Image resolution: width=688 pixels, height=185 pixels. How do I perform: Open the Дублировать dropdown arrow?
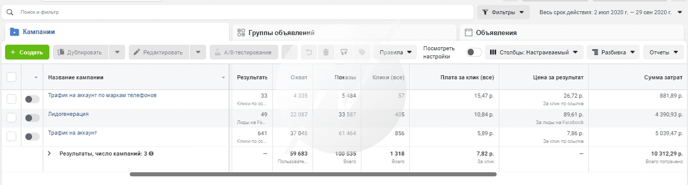tap(117, 52)
